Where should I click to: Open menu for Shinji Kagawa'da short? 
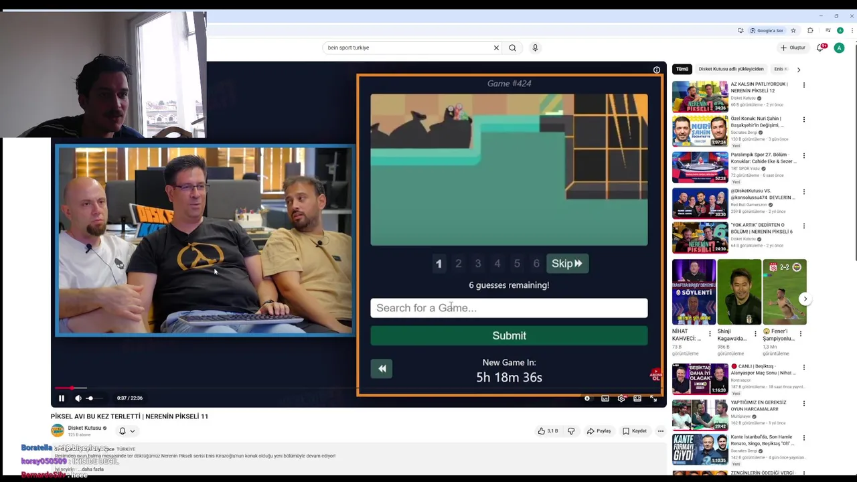(755, 333)
